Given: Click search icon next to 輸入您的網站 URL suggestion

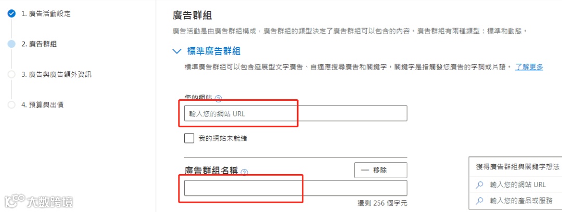Looking at the screenshot, I should [x=480, y=184].
